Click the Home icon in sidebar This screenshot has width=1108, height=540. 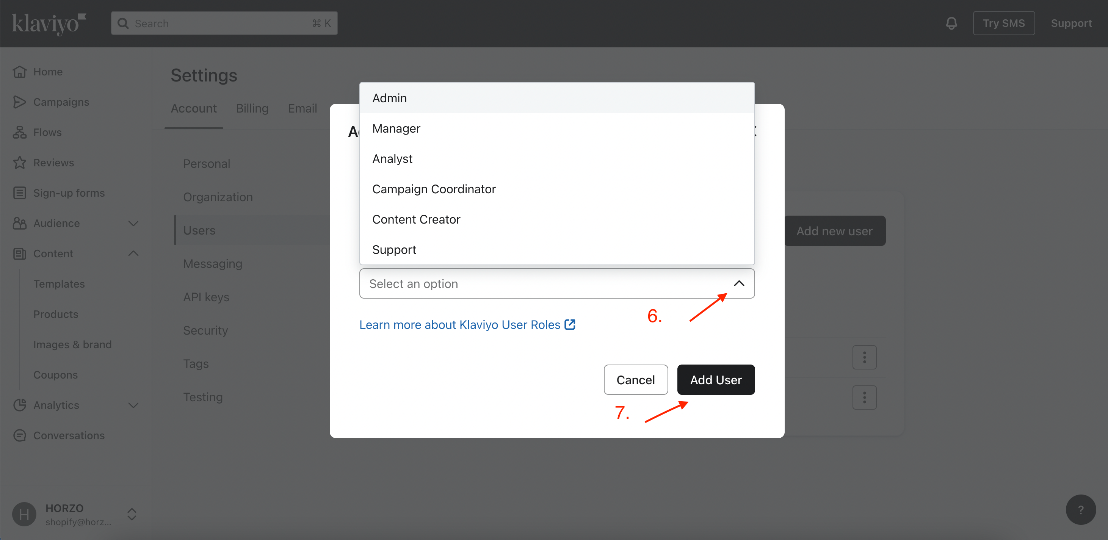(x=19, y=72)
